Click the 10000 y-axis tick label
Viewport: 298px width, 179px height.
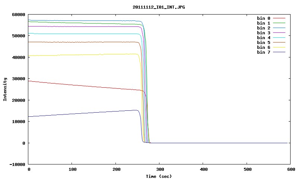18,122
